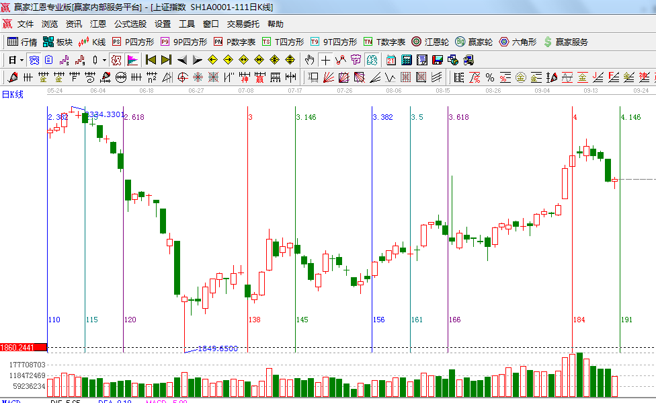Click the 日K线 chart label
Screen dimensions: 656x403
(x=12, y=95)
